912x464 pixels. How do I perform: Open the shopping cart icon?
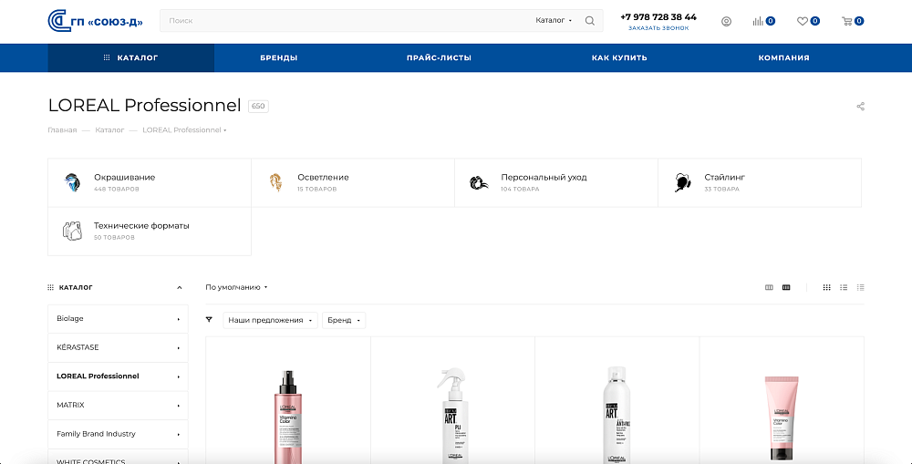pyautogui.click(x=847, y=21)
